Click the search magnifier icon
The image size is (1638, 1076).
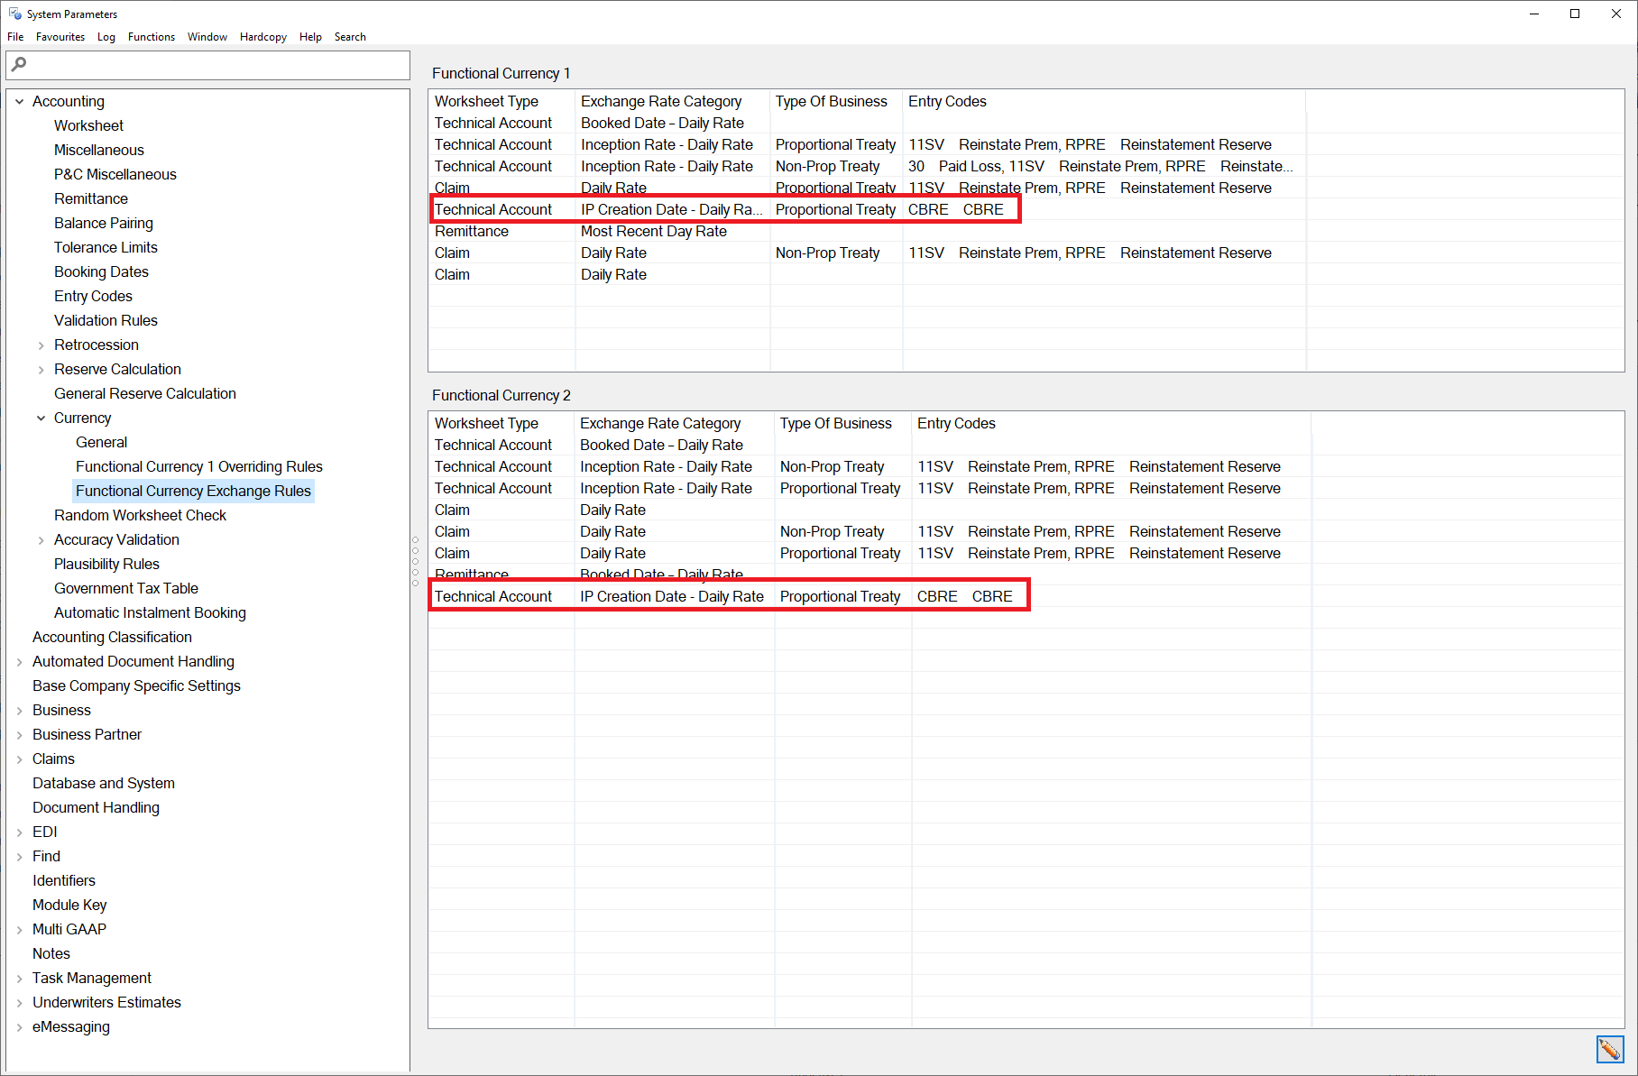(x=19, y=64)
